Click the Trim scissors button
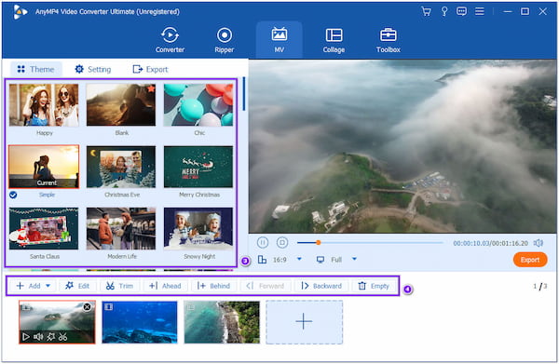Image resolution: width=559 pixels, height=364 pixels. (119, 286)
